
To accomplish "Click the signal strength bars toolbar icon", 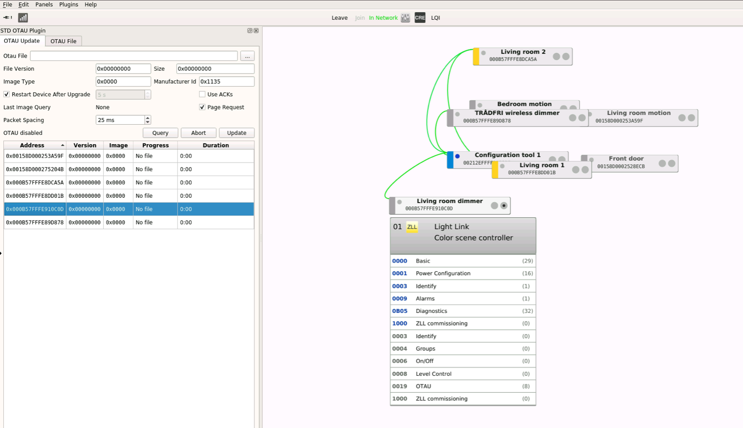I will (23, 18).
